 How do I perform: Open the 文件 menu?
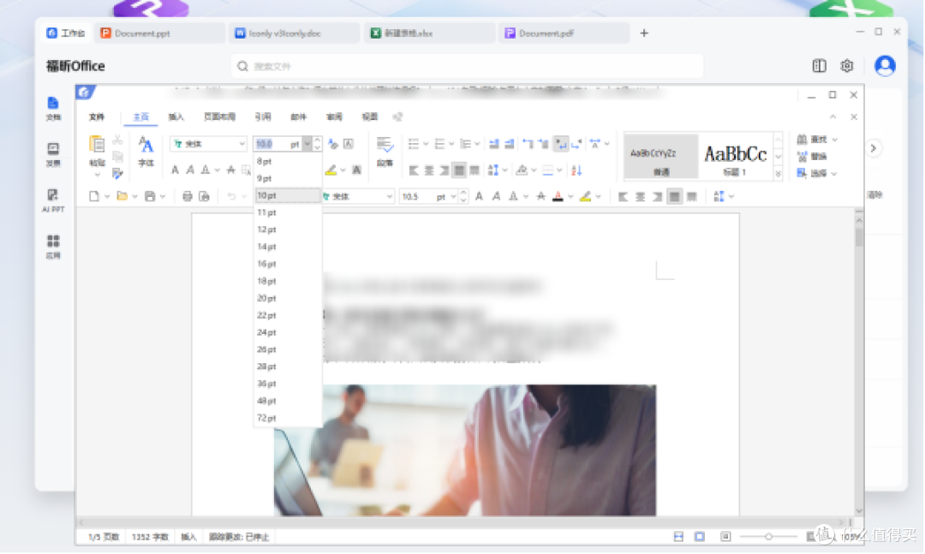pos(97,116)
